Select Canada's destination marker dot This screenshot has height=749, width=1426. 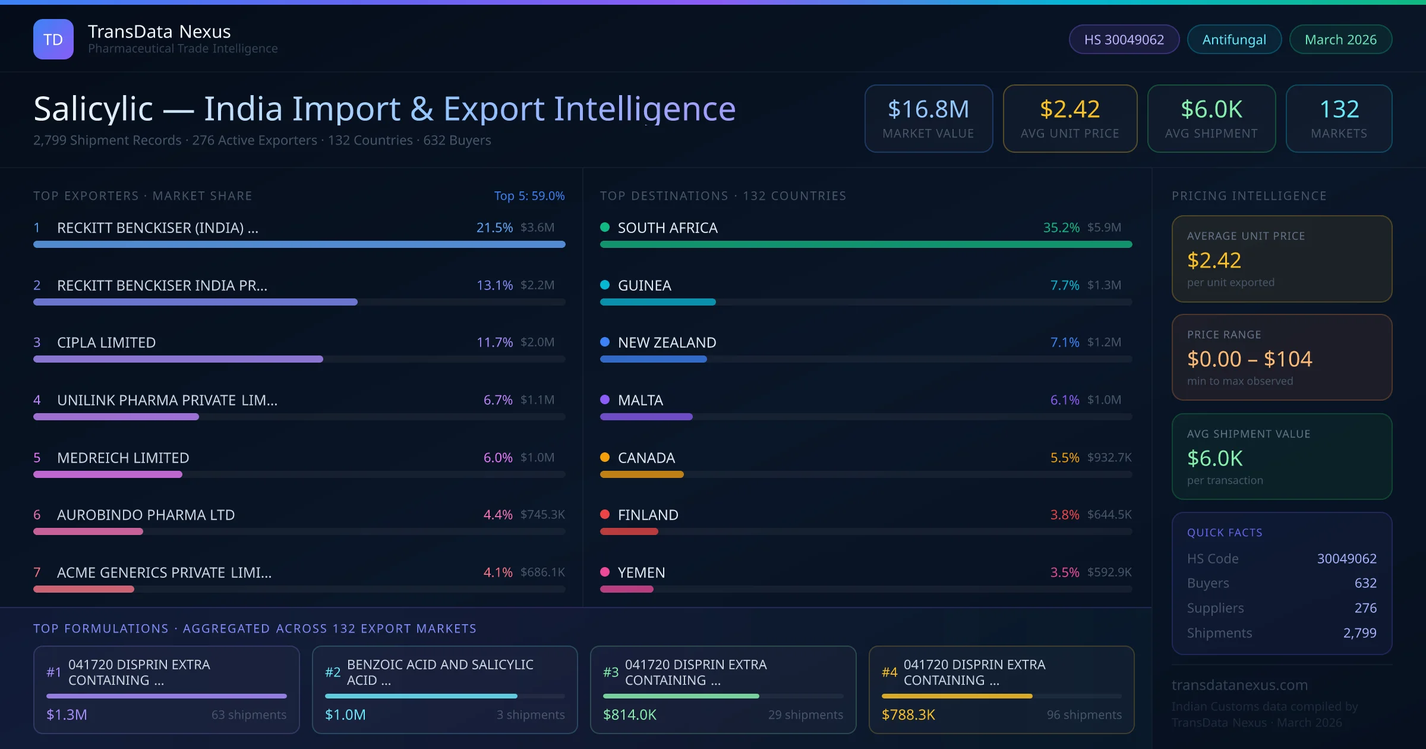click(x=604, y=458)
